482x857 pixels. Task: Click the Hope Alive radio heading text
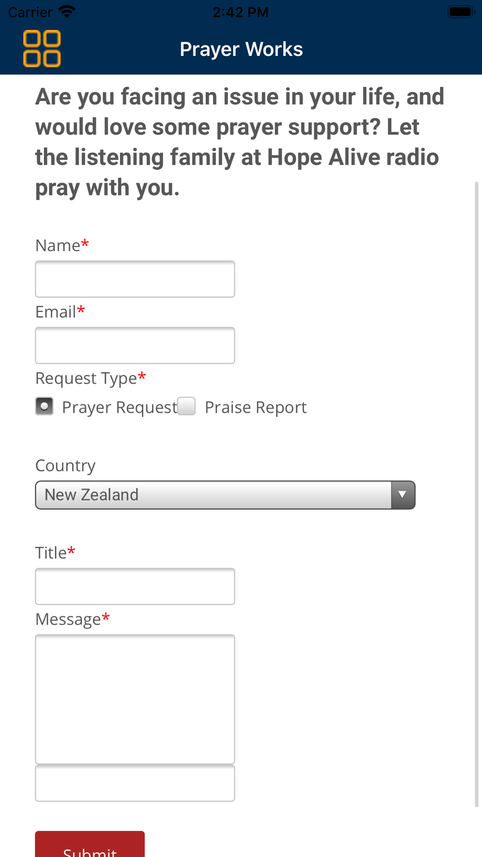pyautogui.click(x=240, y=142)
